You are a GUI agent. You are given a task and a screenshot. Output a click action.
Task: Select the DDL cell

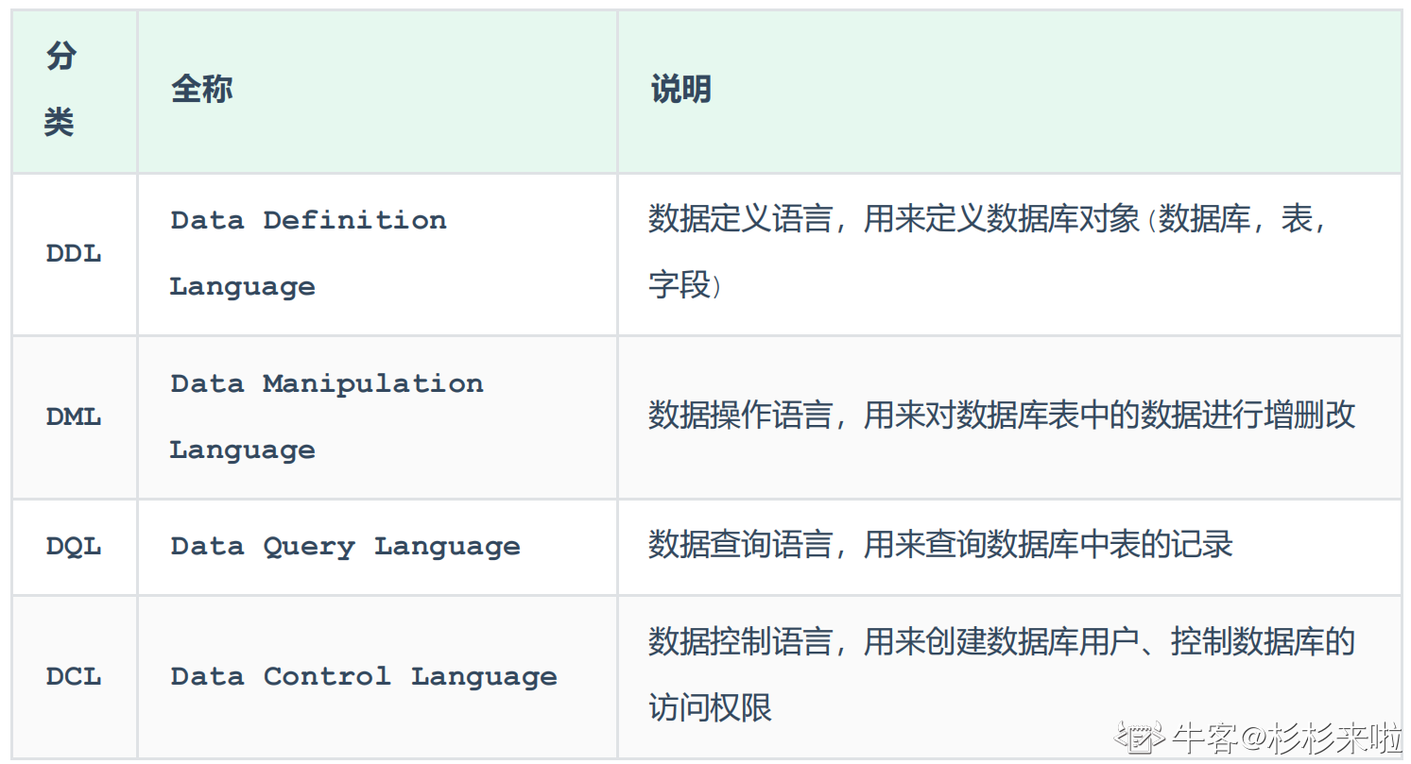click(x=75, y=254)
